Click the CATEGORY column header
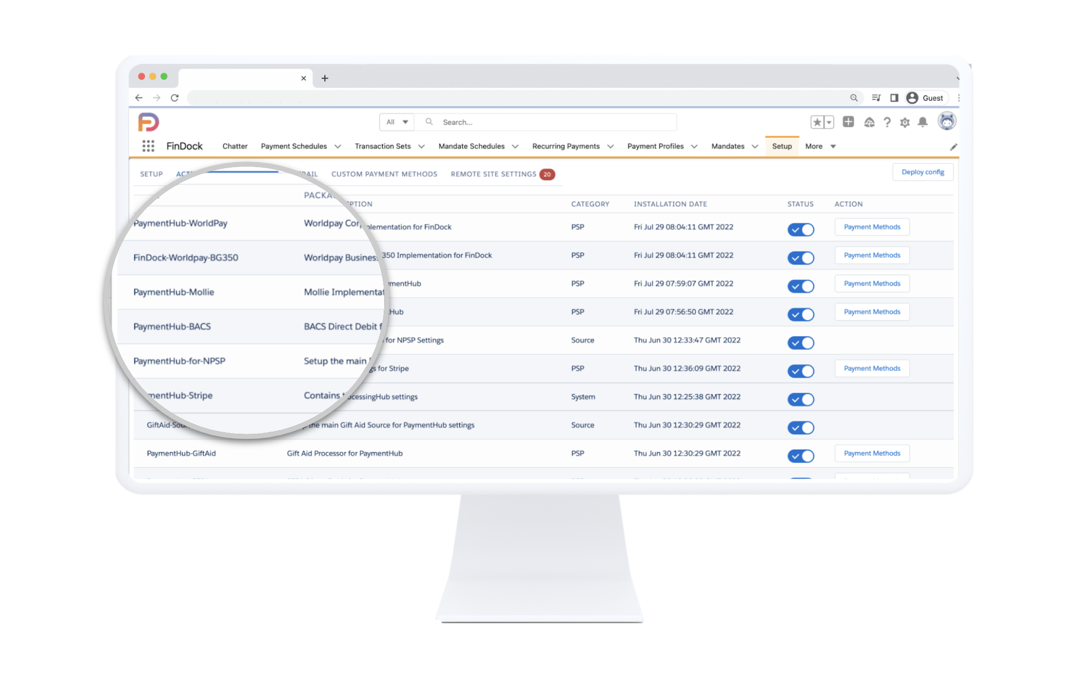 [590, 204]
